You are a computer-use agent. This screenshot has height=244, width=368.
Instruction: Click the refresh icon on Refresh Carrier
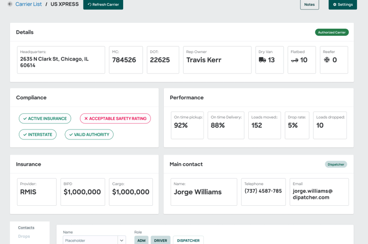[89, 5]
